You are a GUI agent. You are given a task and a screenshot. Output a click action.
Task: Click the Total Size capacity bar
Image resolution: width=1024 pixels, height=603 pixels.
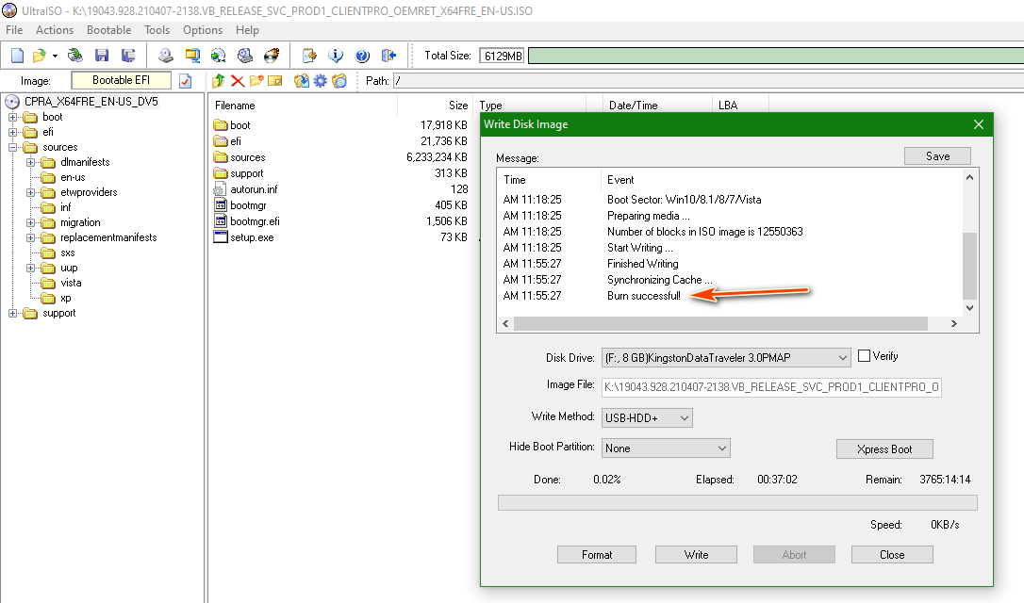click(x=776, y=56)
